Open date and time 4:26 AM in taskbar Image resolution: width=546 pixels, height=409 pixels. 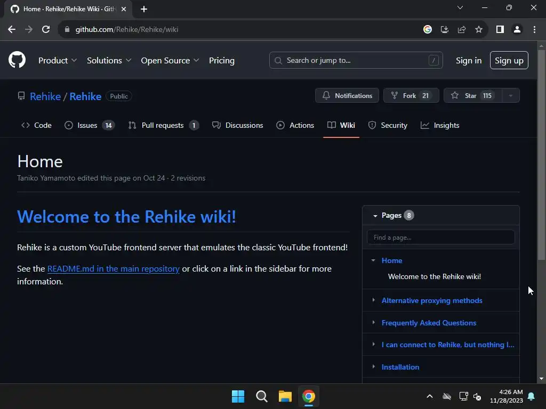pyautogui.click(x=507, y=396)
